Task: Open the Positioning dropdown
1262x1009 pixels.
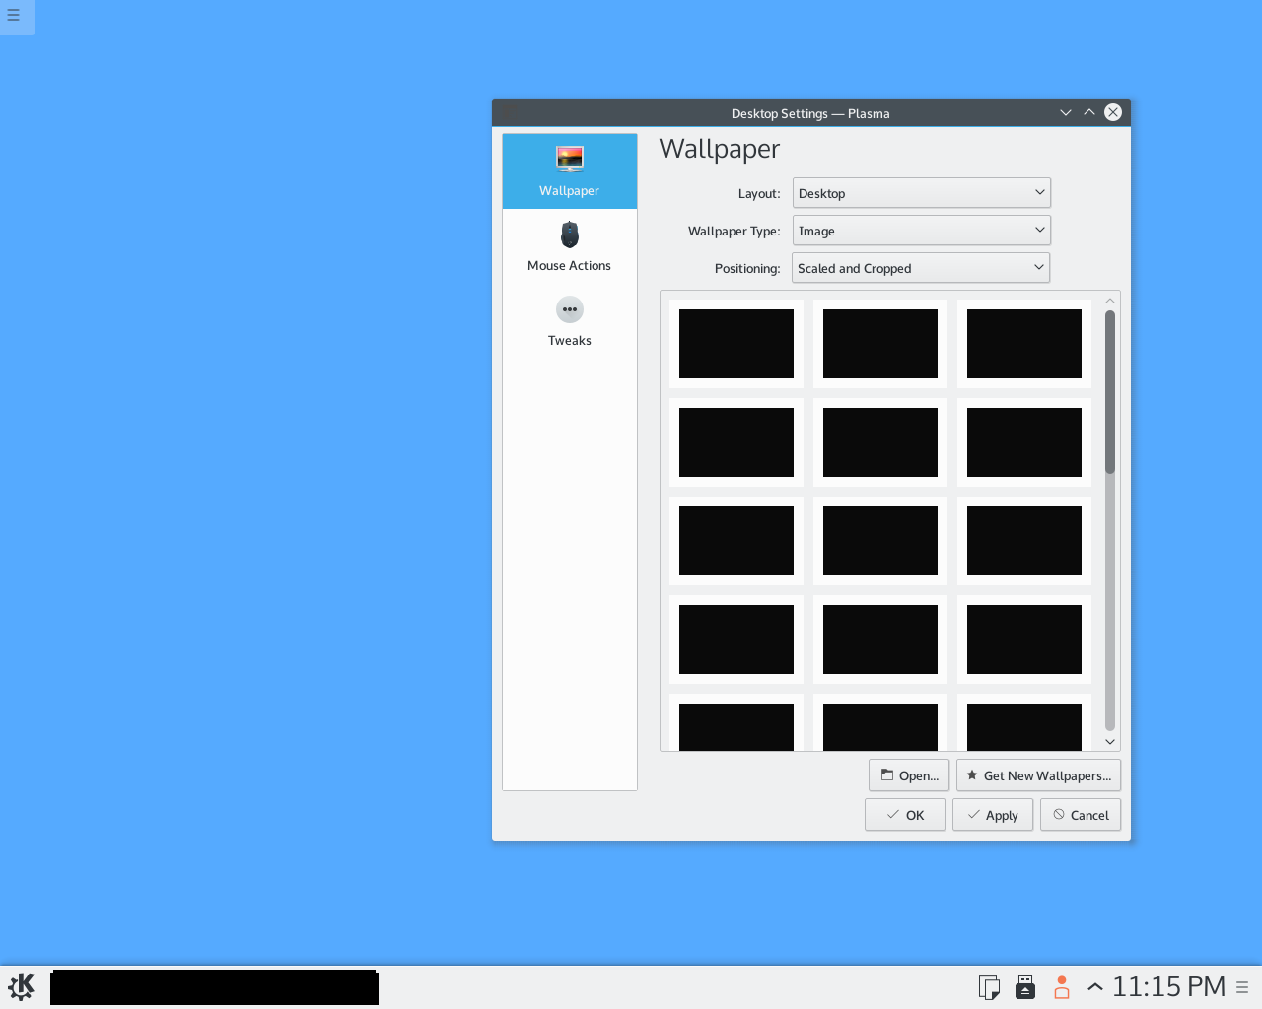Action: 921,268
